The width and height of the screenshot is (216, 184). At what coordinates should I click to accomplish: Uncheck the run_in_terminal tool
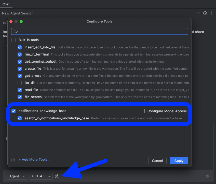pyautogui.click(x=20, y=54)
